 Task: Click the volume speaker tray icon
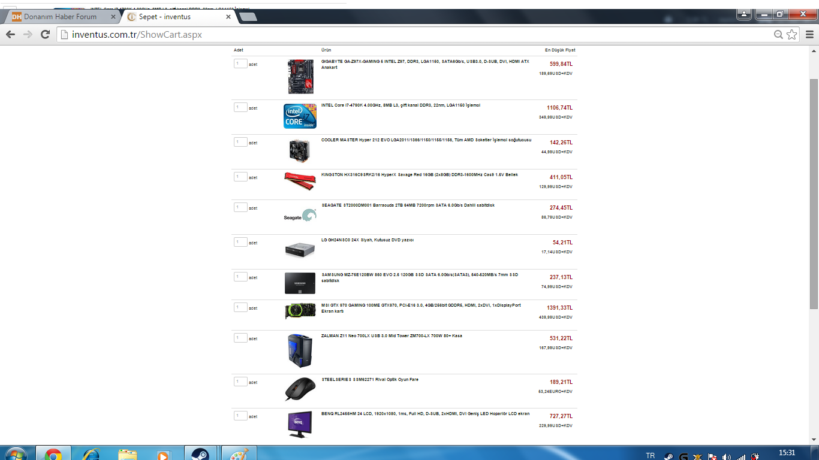pyautogui.click(x=727, y=457)
